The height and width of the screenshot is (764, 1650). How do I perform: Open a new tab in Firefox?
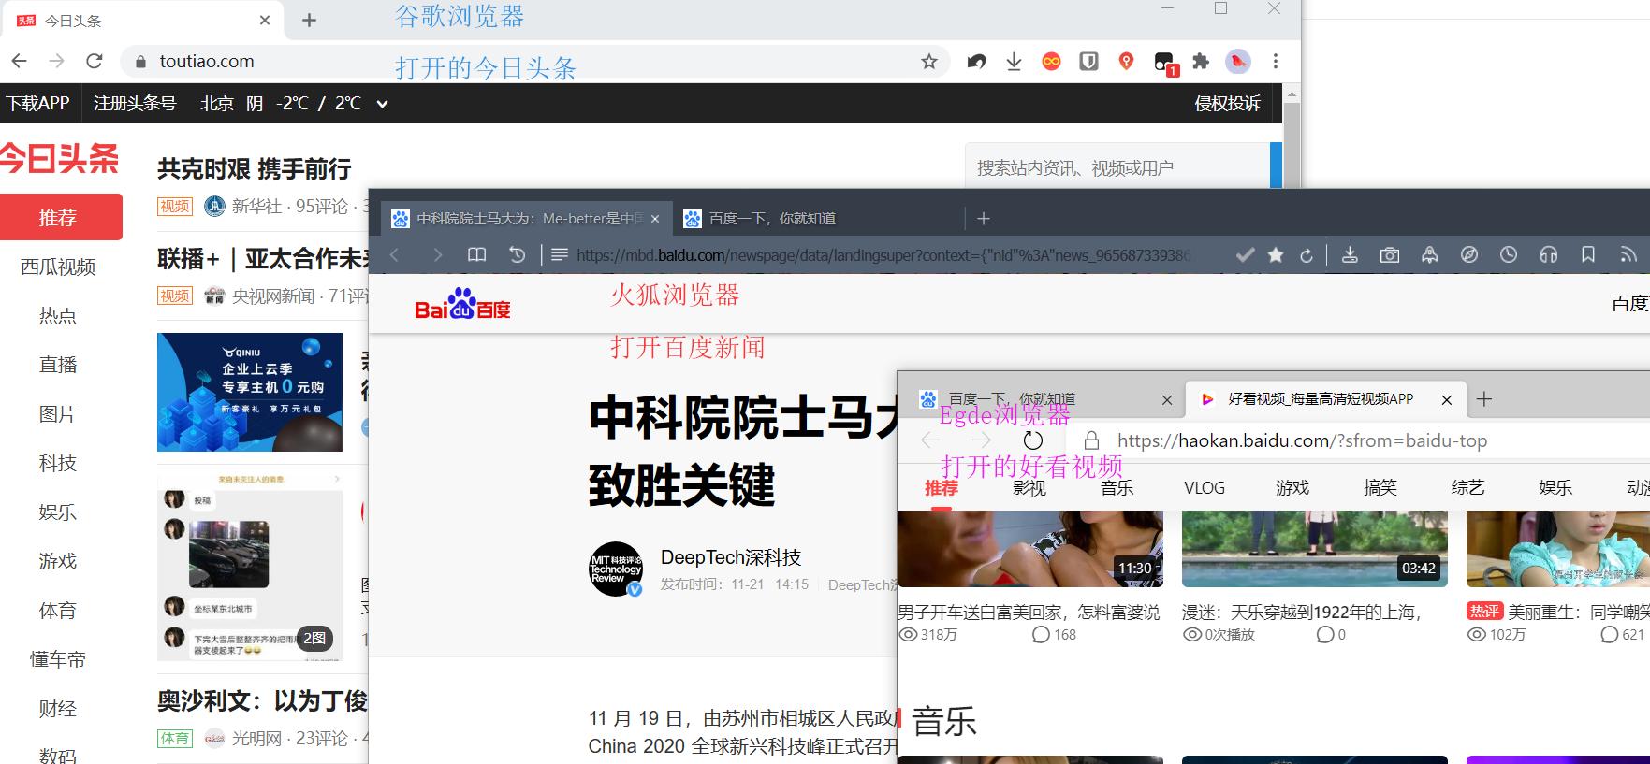click(983, 218)
